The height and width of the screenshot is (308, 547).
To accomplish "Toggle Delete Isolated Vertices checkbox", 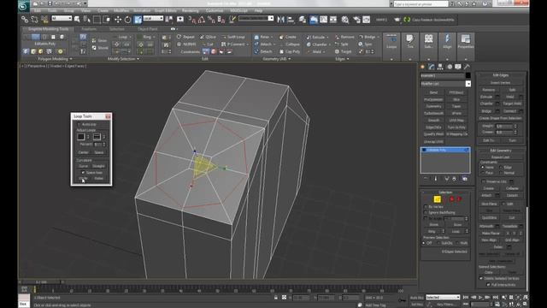I will click(481, 278).
